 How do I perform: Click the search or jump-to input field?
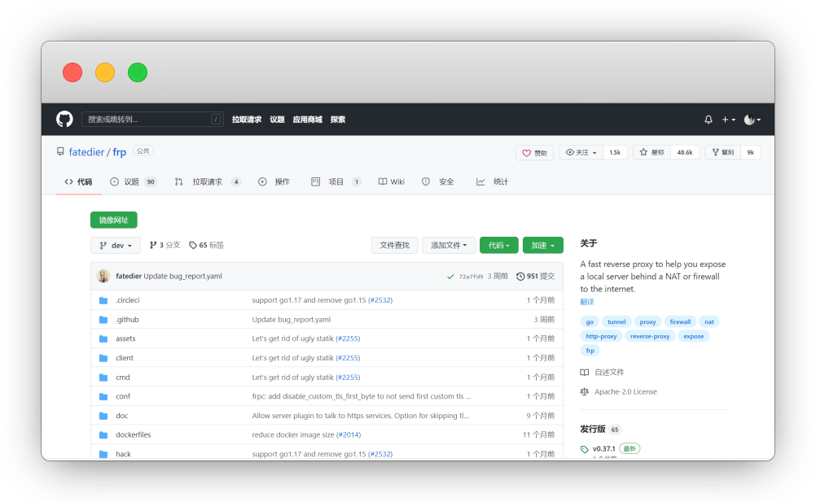coord(152,120)
